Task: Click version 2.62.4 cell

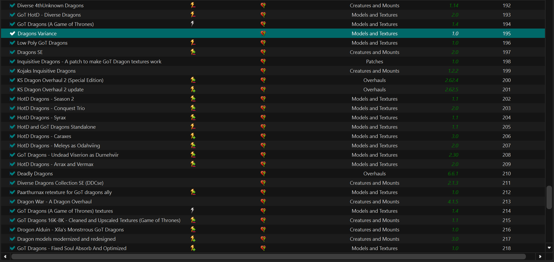Action: click(x=451, y=80)
